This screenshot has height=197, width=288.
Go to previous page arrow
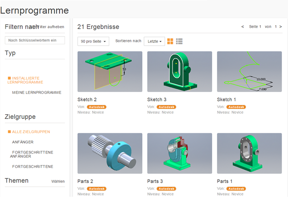pos(243,27)
